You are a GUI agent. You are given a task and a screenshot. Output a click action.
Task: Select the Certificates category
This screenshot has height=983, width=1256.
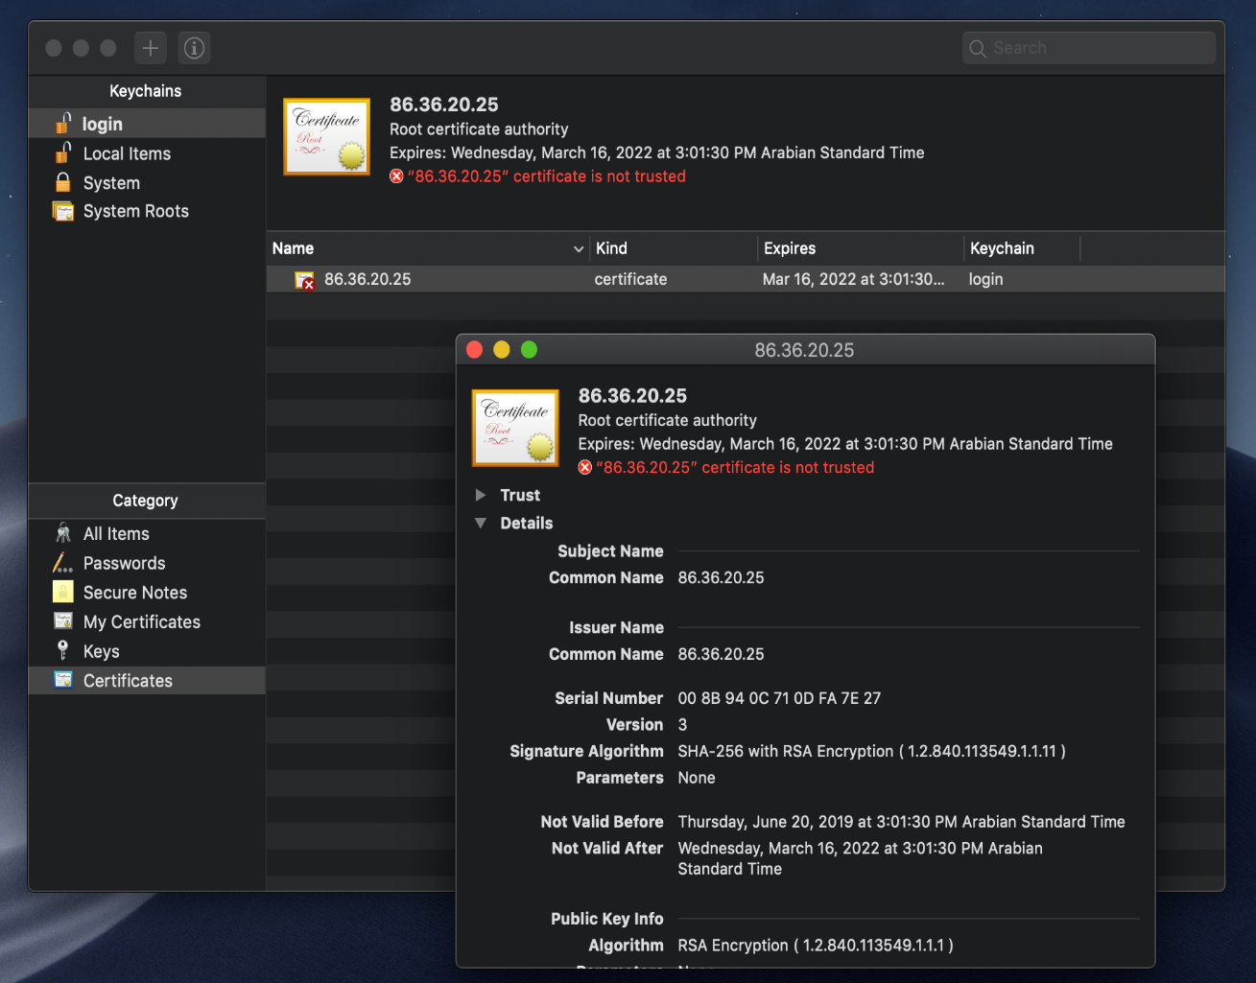tap(147, 680)
